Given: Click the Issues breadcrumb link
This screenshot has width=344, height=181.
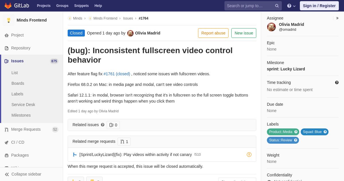Looking at the screenshot, I should click(128, 18).
